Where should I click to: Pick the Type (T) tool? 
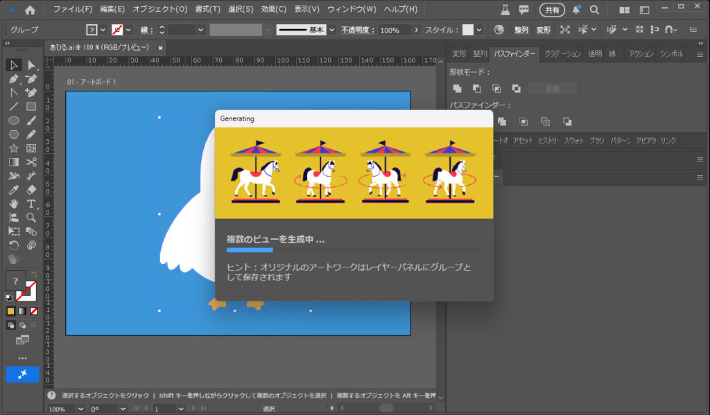pyautogui.click(x=31, y=204)
